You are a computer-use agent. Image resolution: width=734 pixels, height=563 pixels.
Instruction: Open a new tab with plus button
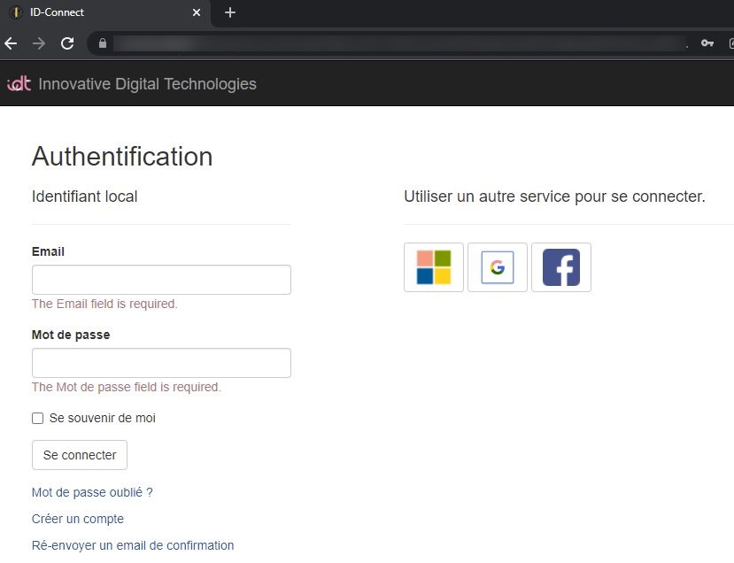(x=230, y=12)
